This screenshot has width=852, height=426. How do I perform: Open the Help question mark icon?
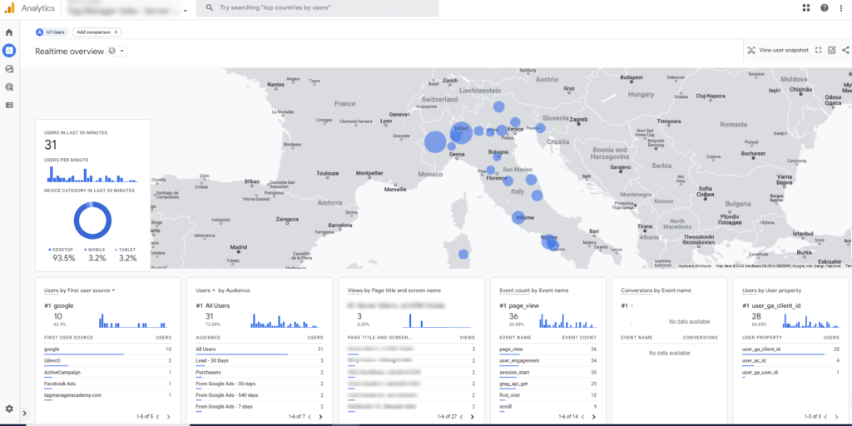[825, 7]
